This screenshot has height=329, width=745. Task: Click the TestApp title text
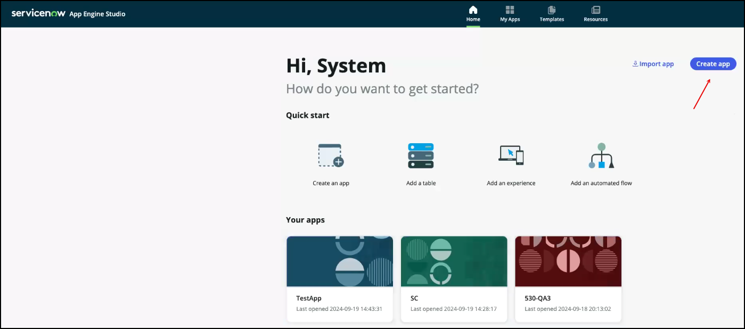309,299
